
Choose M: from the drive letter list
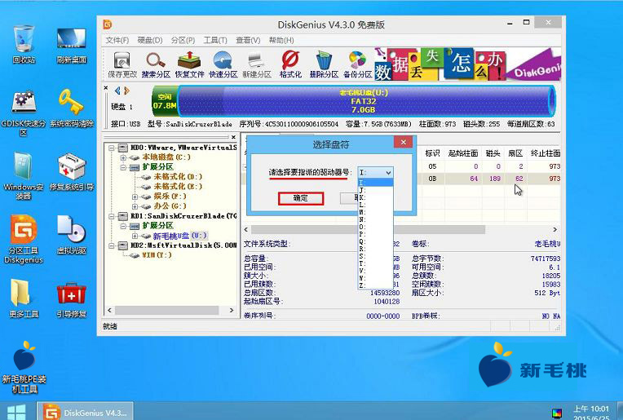click(x=375, y=212)
